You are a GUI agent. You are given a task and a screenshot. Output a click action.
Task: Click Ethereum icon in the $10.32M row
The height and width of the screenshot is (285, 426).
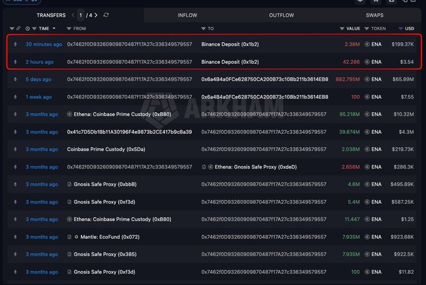tap(16, 115)
